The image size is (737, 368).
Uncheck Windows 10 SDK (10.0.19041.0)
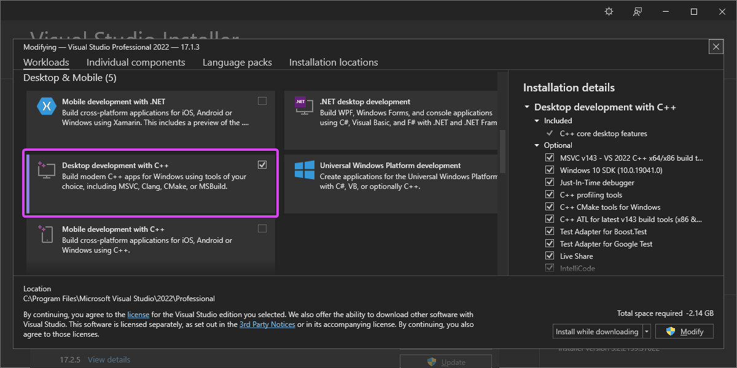[550, 170]
